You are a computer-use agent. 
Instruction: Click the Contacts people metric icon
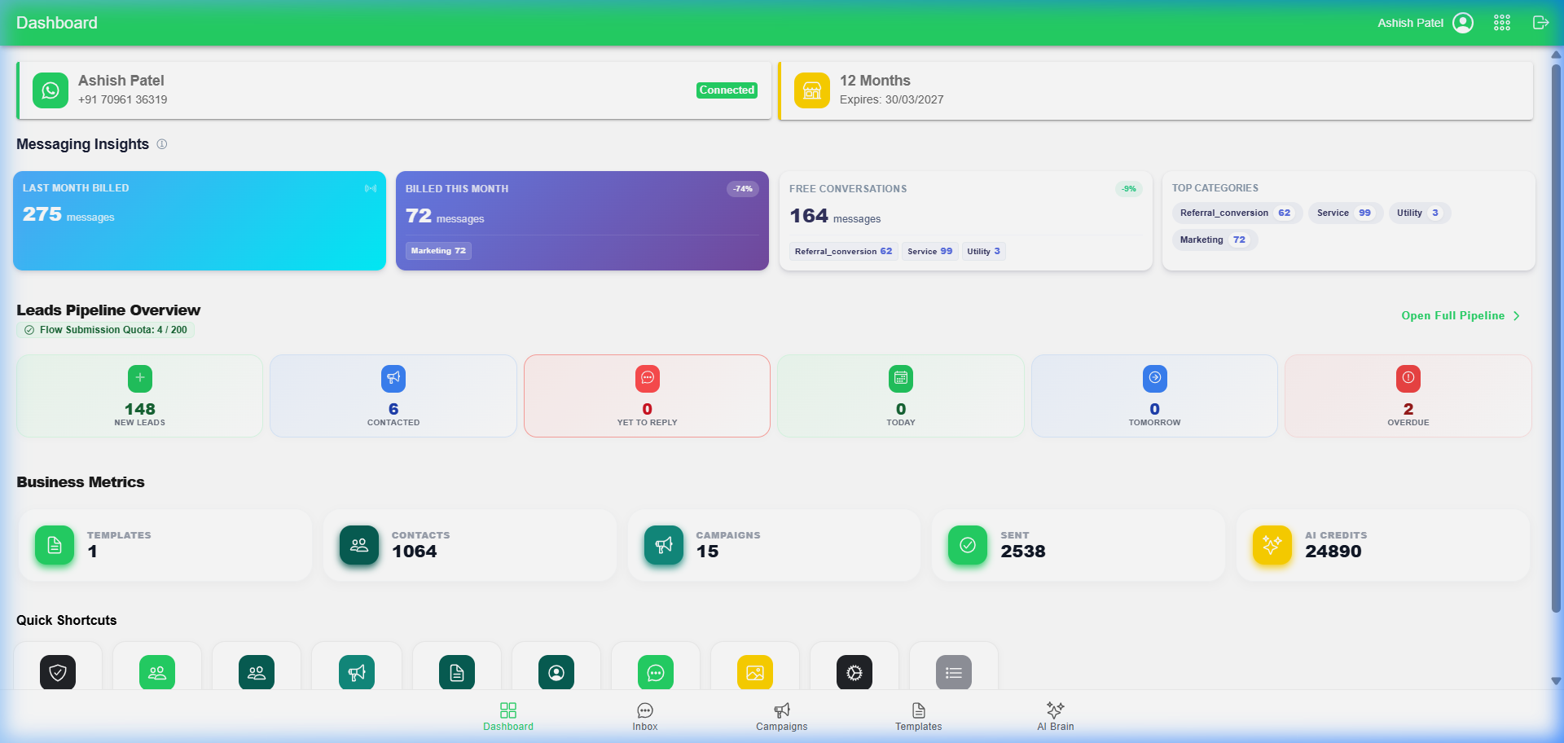[x=359, y=545]
